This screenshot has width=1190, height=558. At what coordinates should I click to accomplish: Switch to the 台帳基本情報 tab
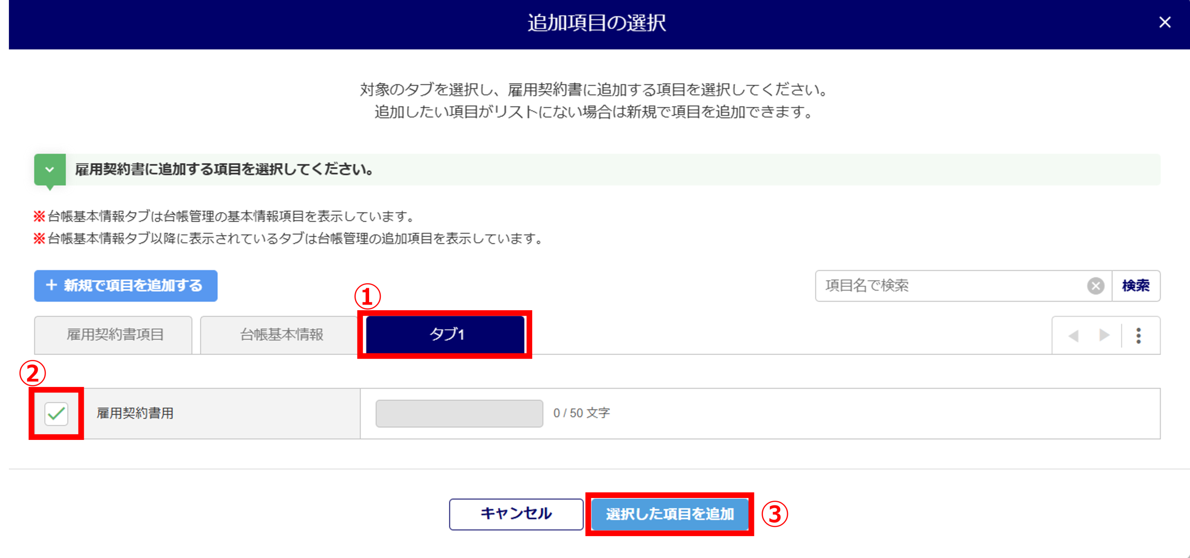pyautogui.click(x=280, y=335)
